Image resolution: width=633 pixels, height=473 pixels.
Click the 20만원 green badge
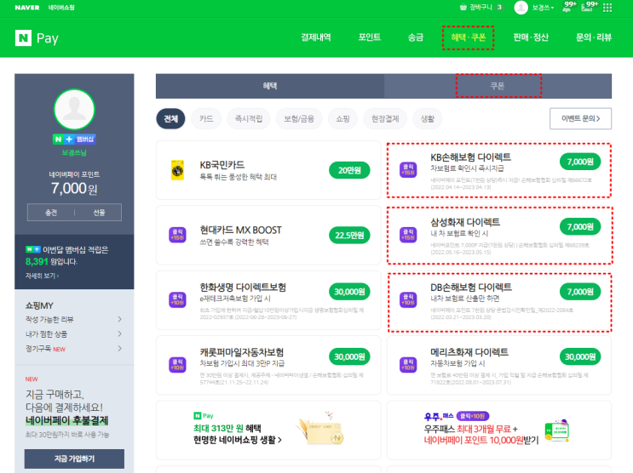click(x=349, y=170)
